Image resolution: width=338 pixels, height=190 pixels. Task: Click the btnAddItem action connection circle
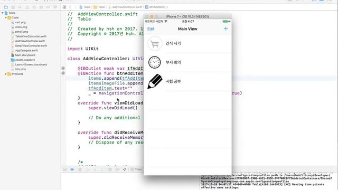tap(63, 73)
